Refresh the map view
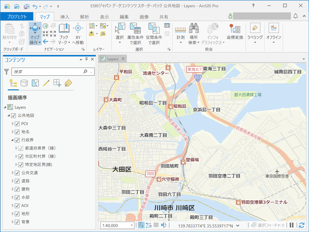The height and width of the screenshot is (232, 309). pyautogui.click(x=301, y=225)
